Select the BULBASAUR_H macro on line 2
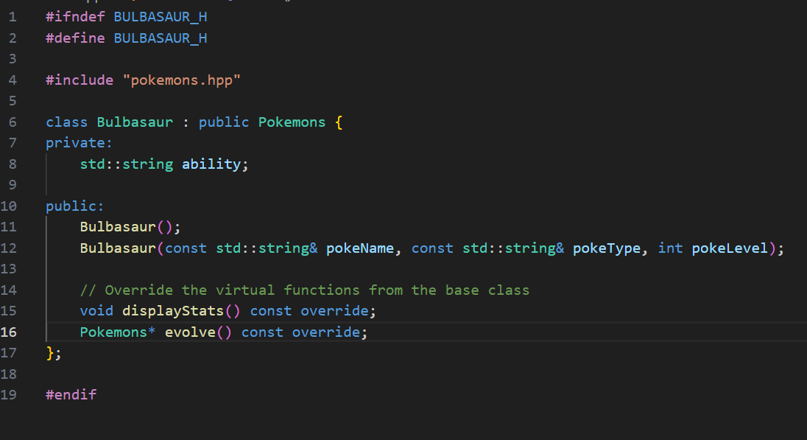This screenshot has width=807, height=440. (160, 38)
